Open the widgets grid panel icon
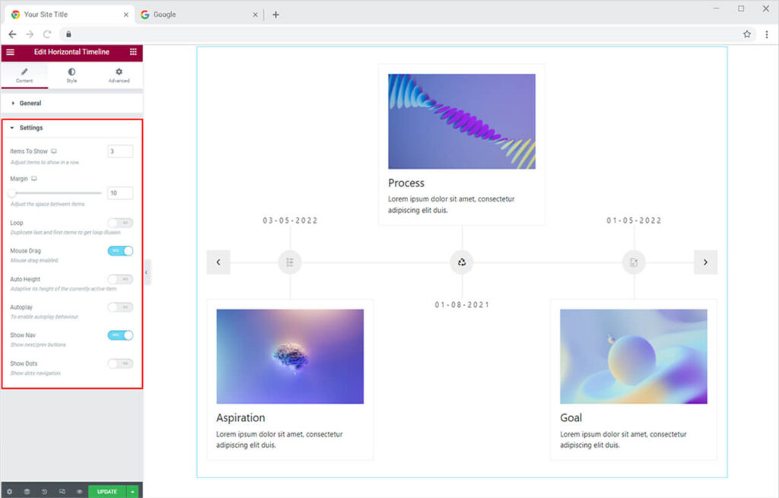 coord(133,52)
